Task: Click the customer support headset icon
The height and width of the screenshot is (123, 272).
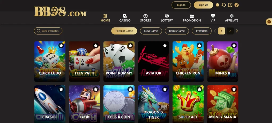Action: [x=224, y=5]
